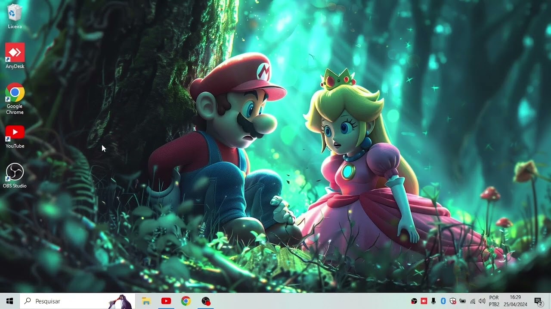Open Windows Security tray icon
The height and width of the screenshot is (309, 551).
pos(453,301)
